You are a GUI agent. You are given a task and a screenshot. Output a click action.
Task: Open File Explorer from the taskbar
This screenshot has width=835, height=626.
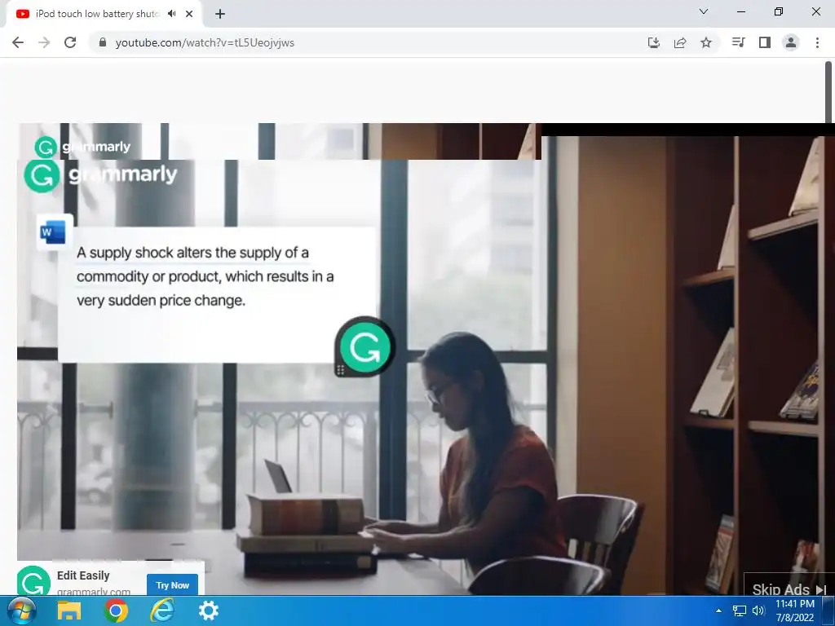[69, 611]
